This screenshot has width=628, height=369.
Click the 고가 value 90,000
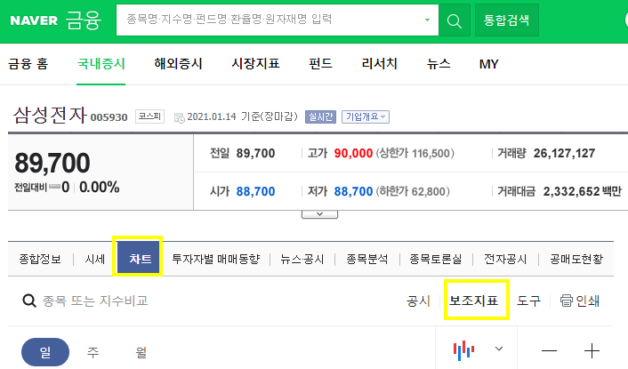353,153
